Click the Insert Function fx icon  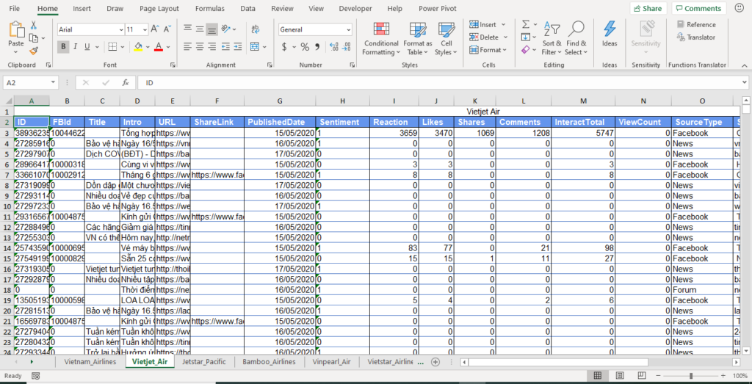point(126,82)
